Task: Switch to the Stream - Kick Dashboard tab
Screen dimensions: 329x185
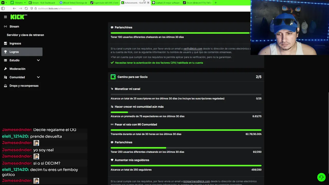Action: click(x=43, y=3)
